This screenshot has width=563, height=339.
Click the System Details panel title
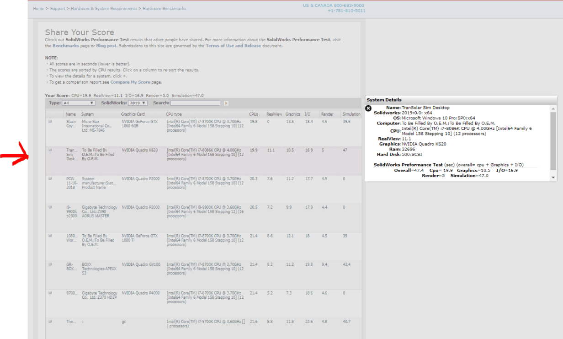point(384,100)
